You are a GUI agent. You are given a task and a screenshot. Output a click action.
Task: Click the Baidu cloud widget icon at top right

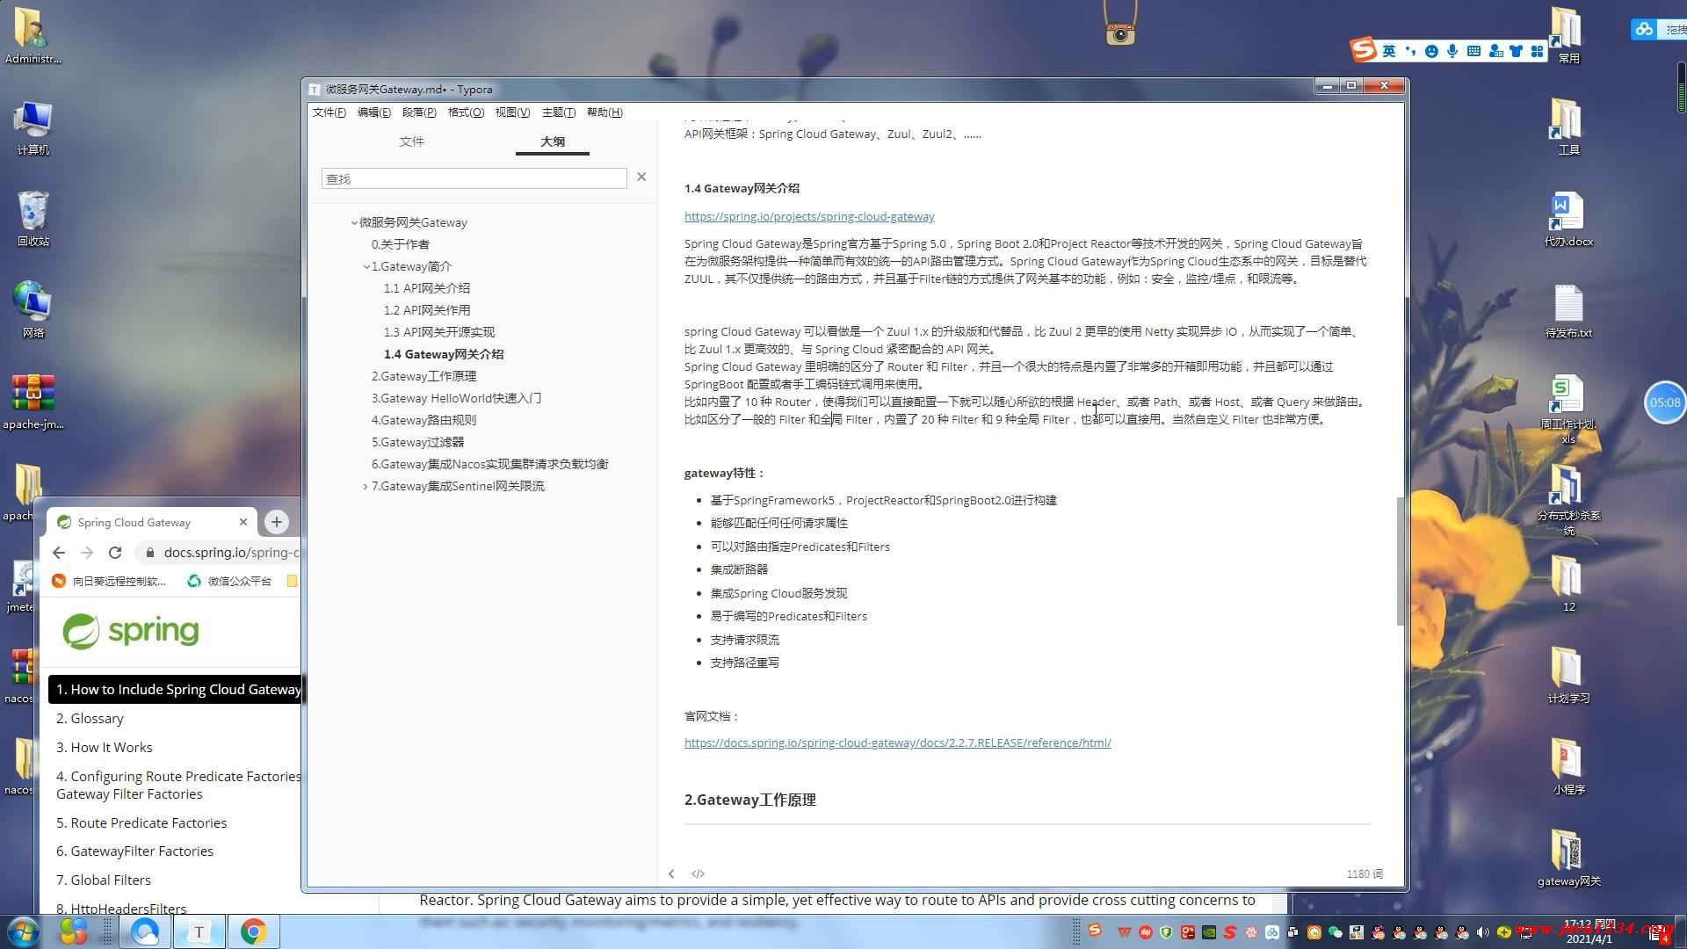tap(1644, 29)
